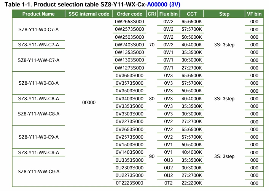The width and height of the screenshot is (269, 191).
Task: Select order code 0V3353S000
Action: [x=129, y=106]
